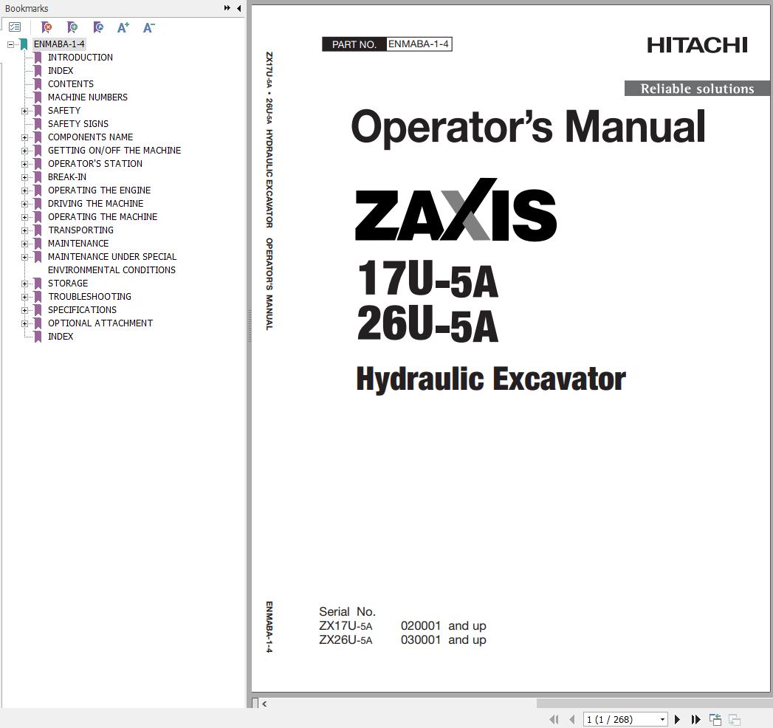Expand DRIVING THE MACHINE bookmark

tap(24, 204)
